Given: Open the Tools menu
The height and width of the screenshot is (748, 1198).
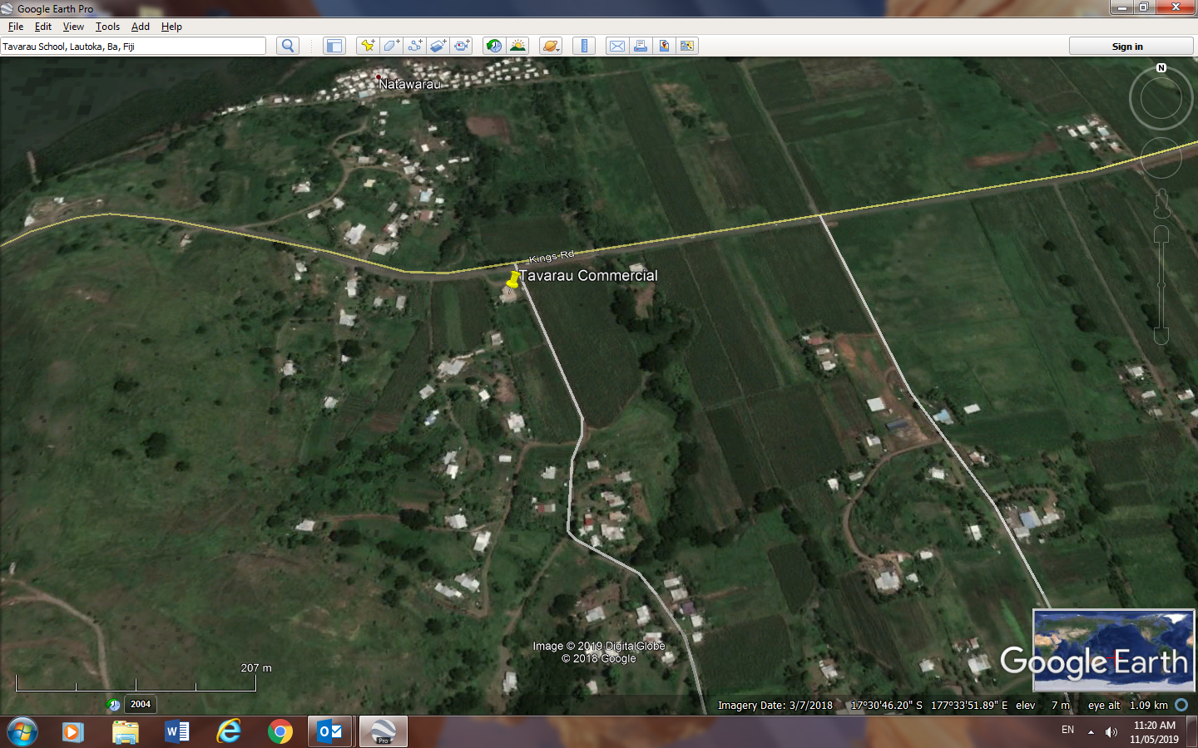Looking at the screenshot, I should 107,27.
